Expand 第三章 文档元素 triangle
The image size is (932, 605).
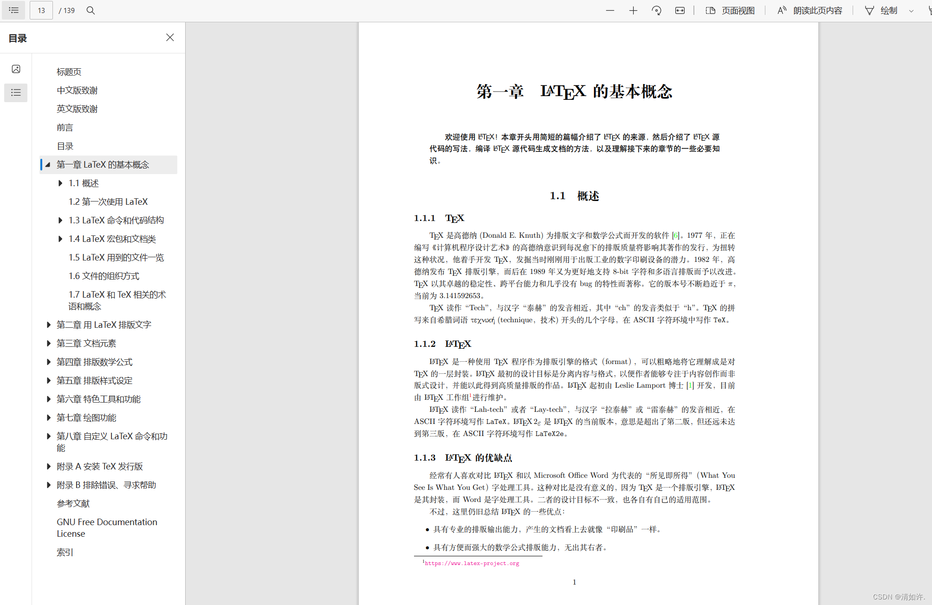coord(48,343)
